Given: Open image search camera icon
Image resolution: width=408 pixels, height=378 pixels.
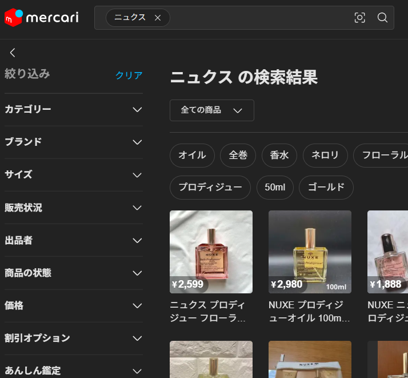Looking at the screenshot, I should 360,18.
